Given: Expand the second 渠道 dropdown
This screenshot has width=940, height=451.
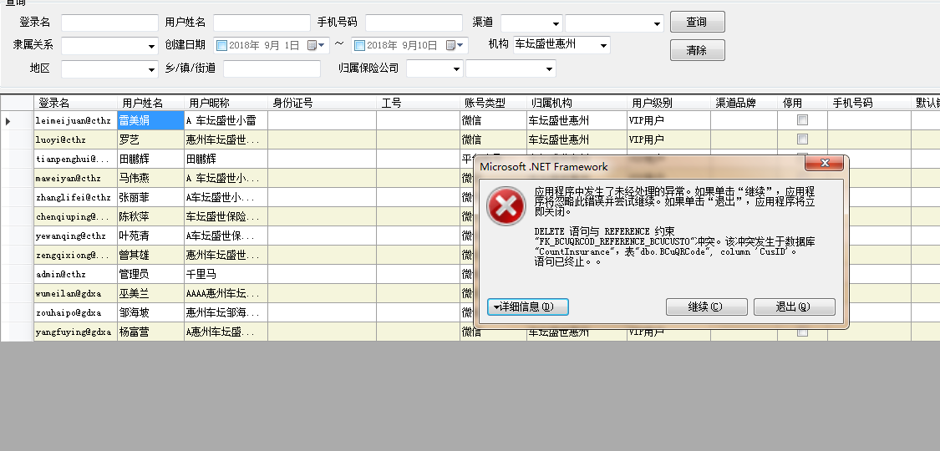Looking at the screenshot, I should 657,24.
